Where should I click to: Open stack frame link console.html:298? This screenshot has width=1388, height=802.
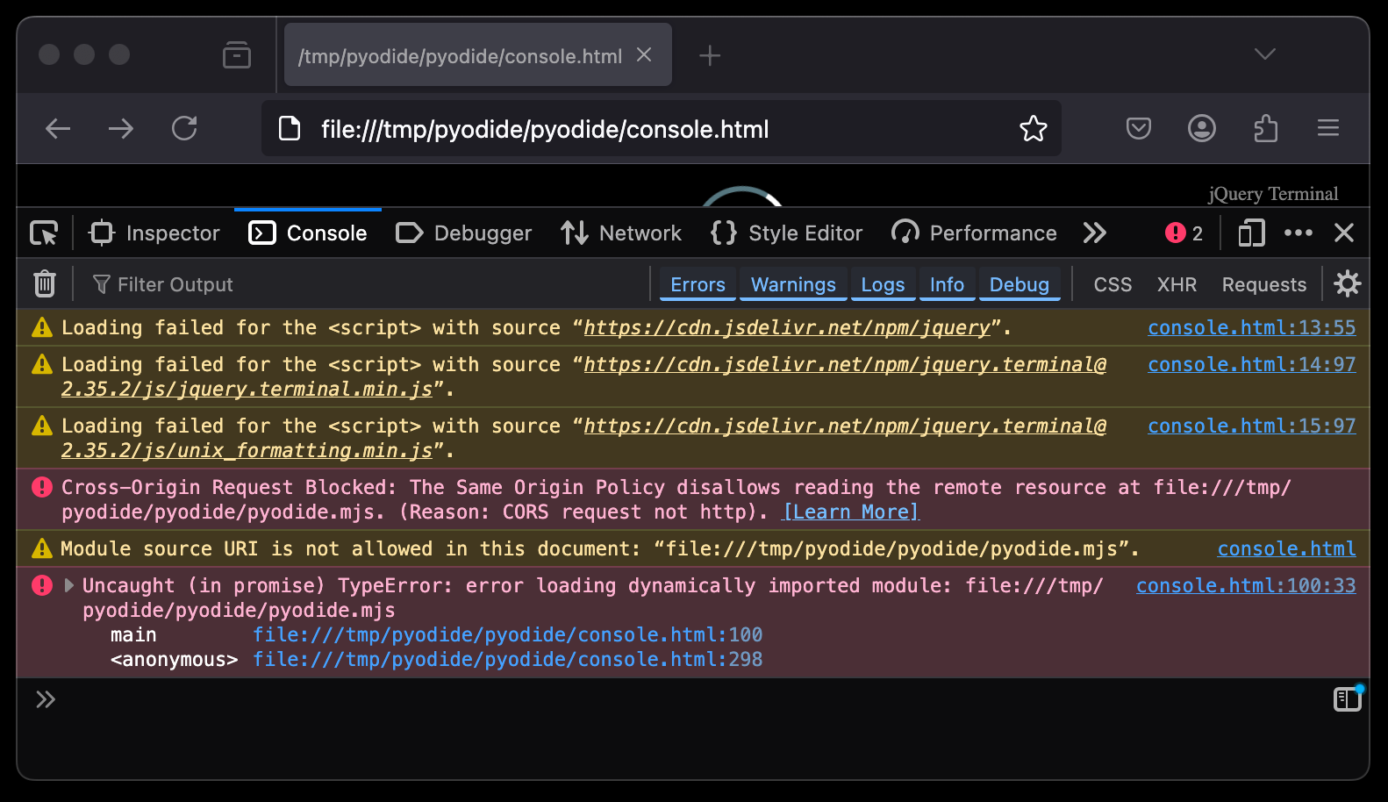click(508, 659)
